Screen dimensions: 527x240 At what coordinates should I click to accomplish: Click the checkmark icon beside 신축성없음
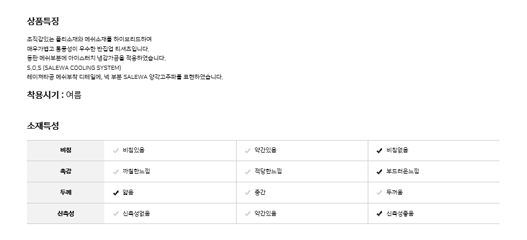[x=116, y=214]
